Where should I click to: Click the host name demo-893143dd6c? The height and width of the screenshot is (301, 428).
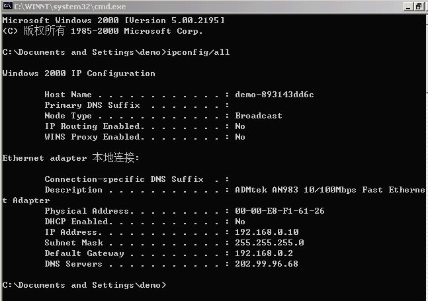pyautogui.click(x=274, y=95)
